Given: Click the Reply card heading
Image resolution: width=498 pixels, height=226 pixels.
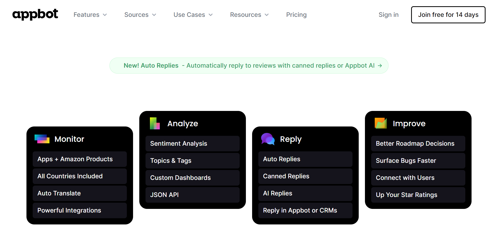Looking at the screenshot, I should click(291, 139).
